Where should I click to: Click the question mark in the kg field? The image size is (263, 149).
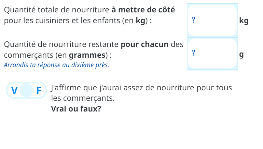tap(194, 20)
